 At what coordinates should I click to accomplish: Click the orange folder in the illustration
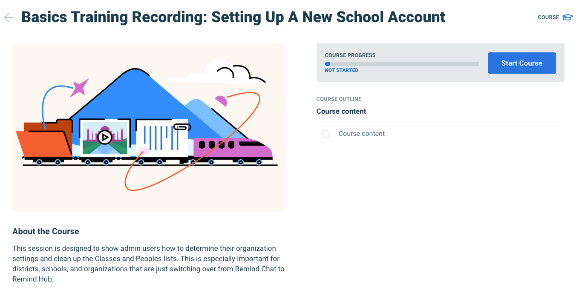(45, 142)
